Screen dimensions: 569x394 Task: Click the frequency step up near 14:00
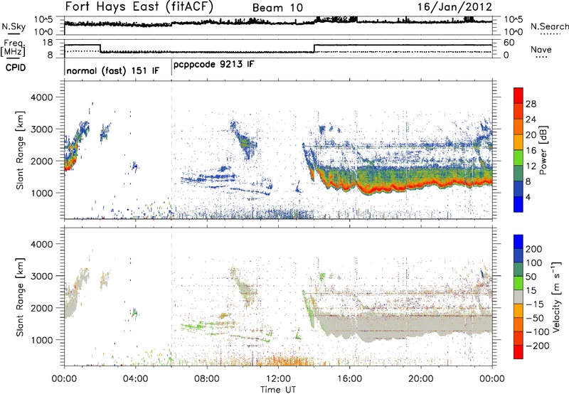point(314,48)
